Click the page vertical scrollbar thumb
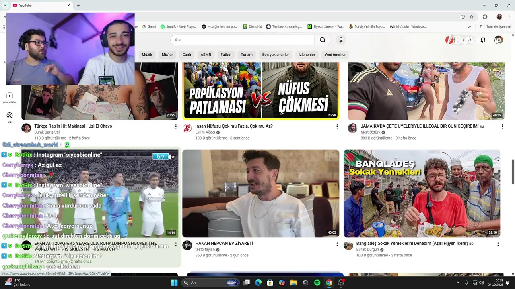 tap(513, 172)
